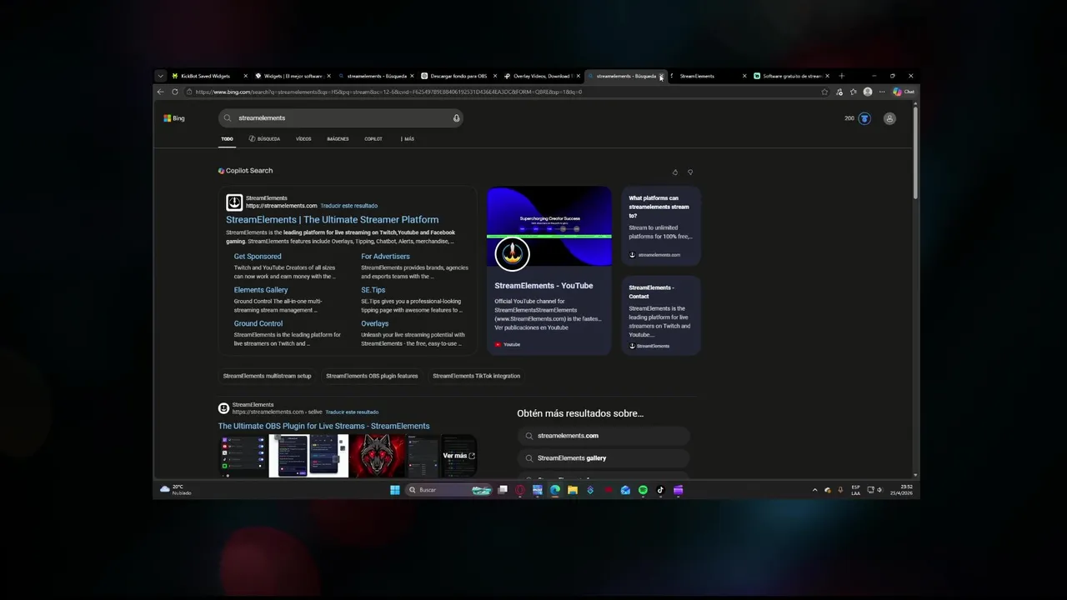Screen dimensions: 1067x600
Task: Click the taskbar Buscar search box
Action: 448,490
